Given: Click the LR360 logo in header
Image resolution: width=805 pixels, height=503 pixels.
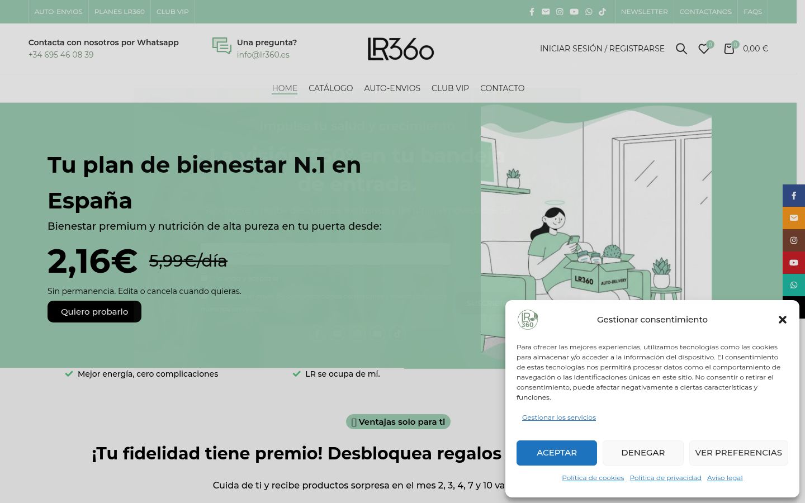Looking at the screenshot, I should (x=401, y=49).
